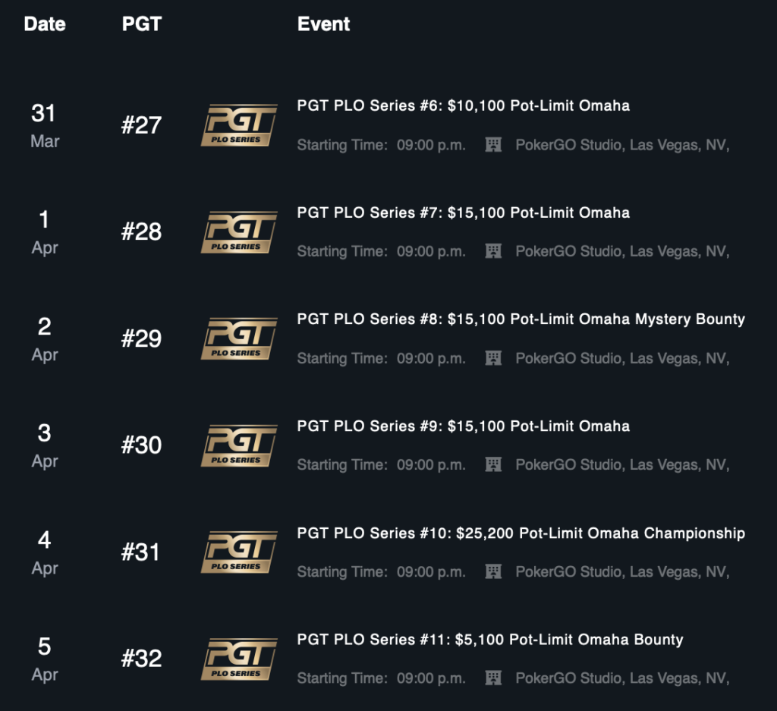Screen dimensions: 777x711
Task: Open the Series #8 Mystery Bounty event
Action: click(521, 319)
